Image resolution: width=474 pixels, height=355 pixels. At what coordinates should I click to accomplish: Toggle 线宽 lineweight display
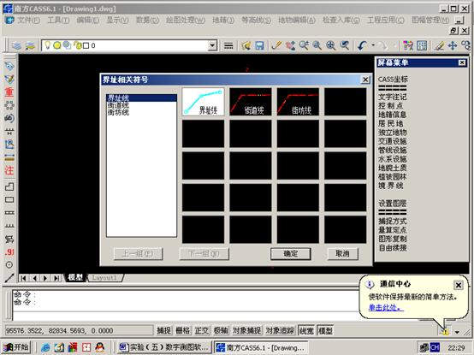click(306, 330)
